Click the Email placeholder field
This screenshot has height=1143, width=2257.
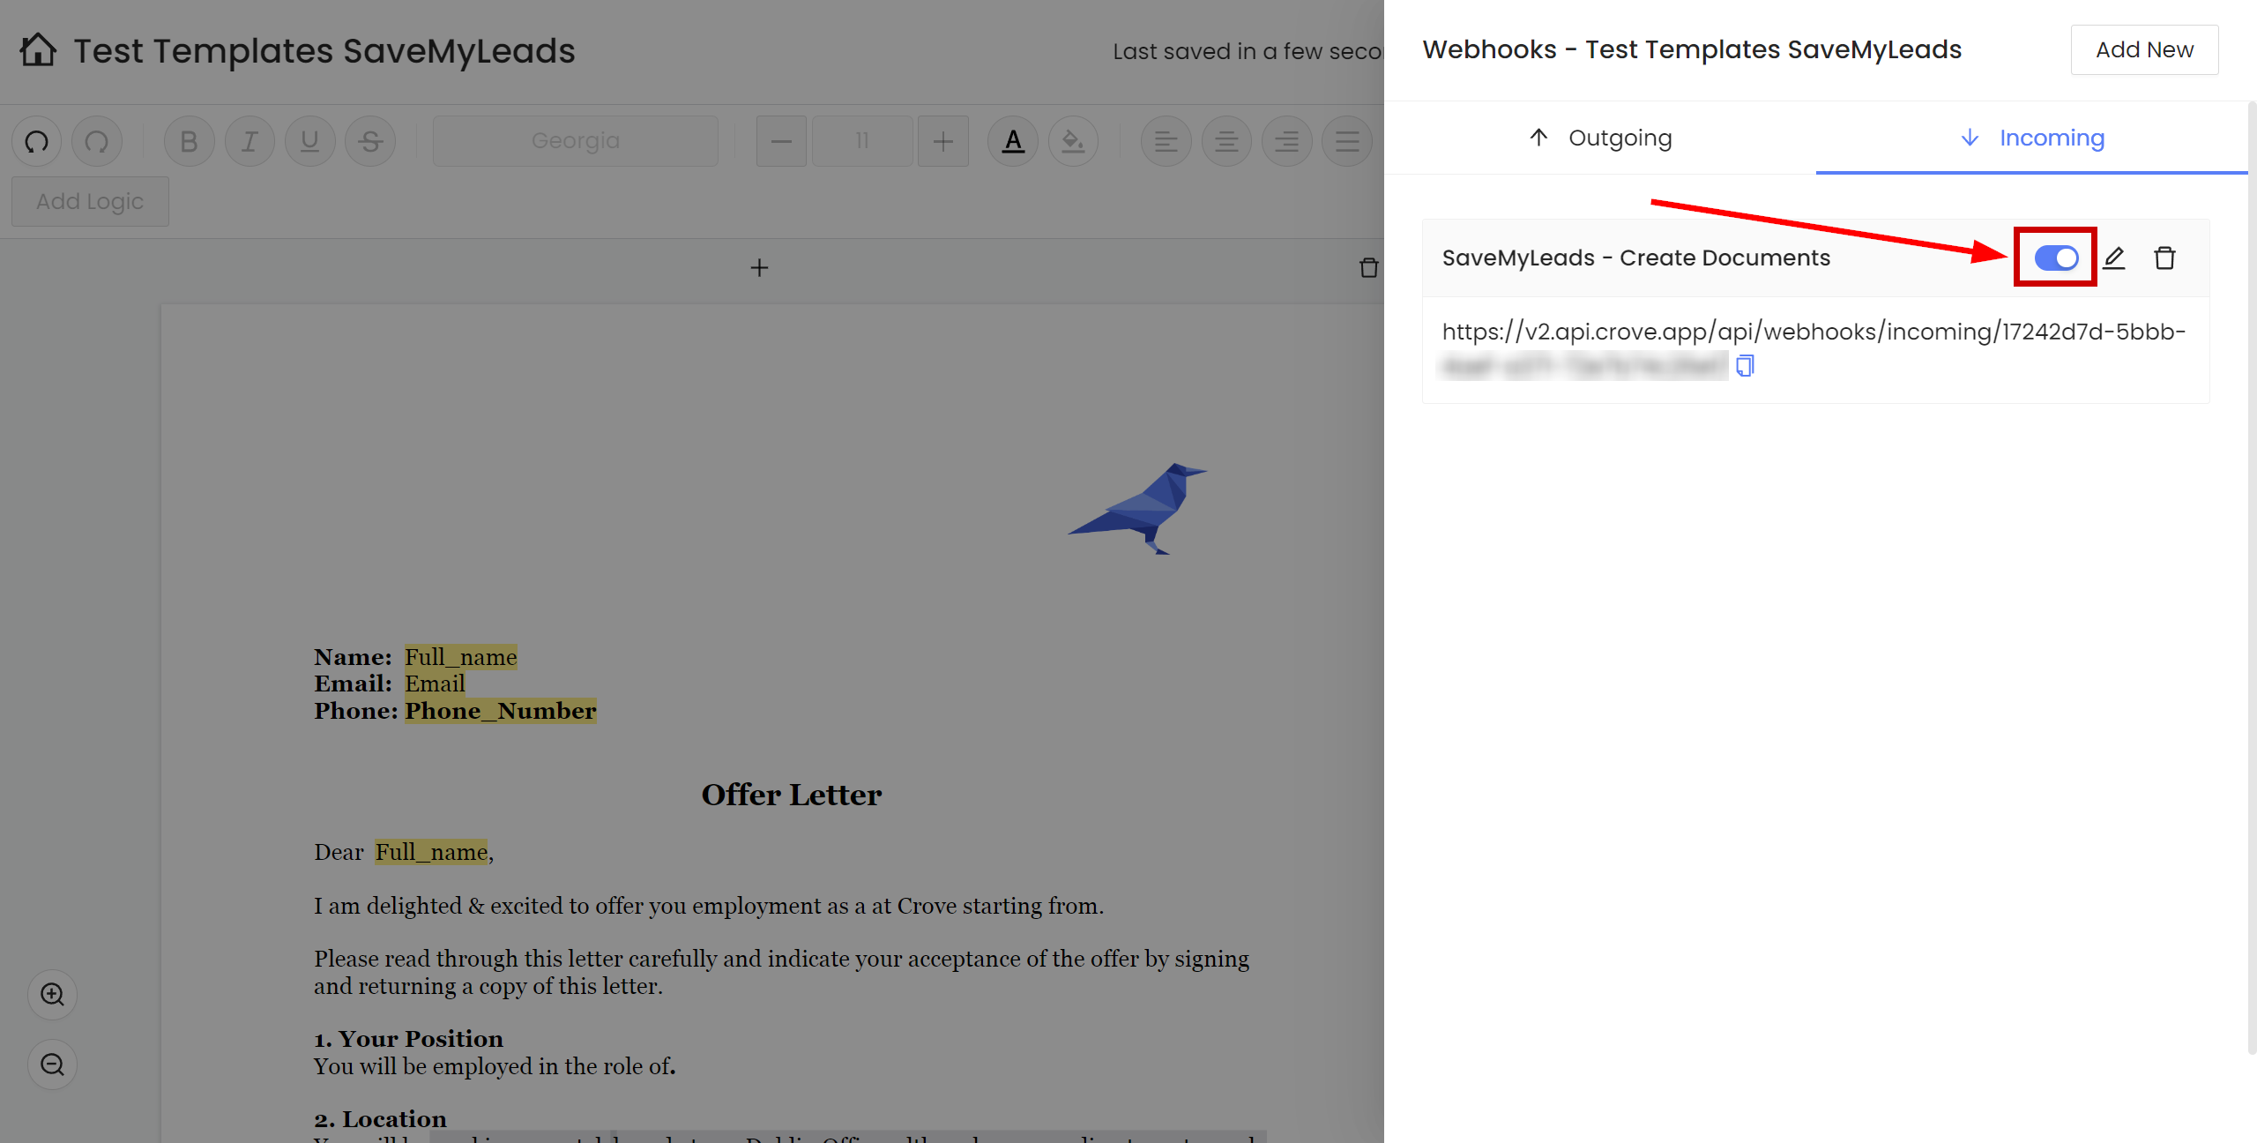point(435,684)
